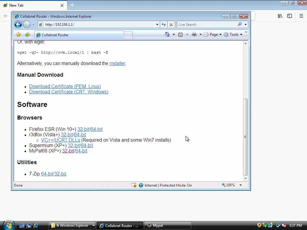Open the Favorites Center star icon
This screenshot has height=230, width=307.
[18, 35]
